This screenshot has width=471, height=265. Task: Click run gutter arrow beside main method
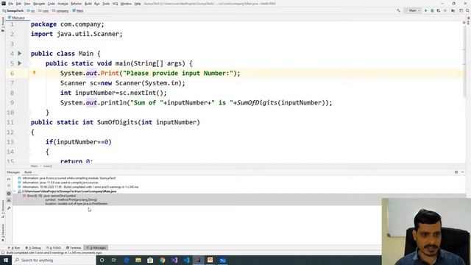tap(20, 63)
